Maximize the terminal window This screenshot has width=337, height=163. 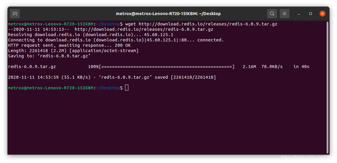[311, 14]
